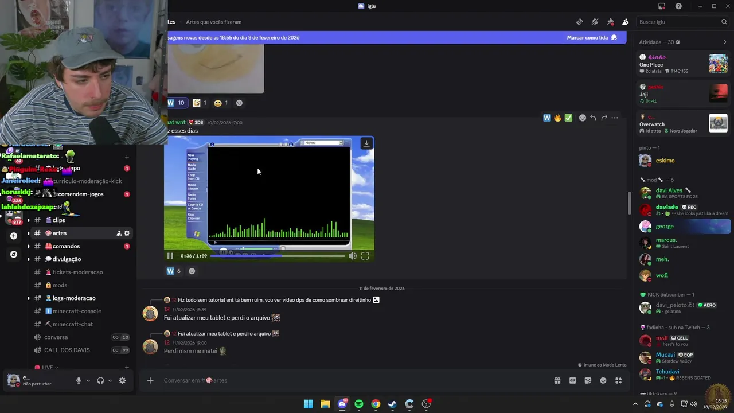
Task: Open the One Piece activity card
Action: tap(684, 64)
